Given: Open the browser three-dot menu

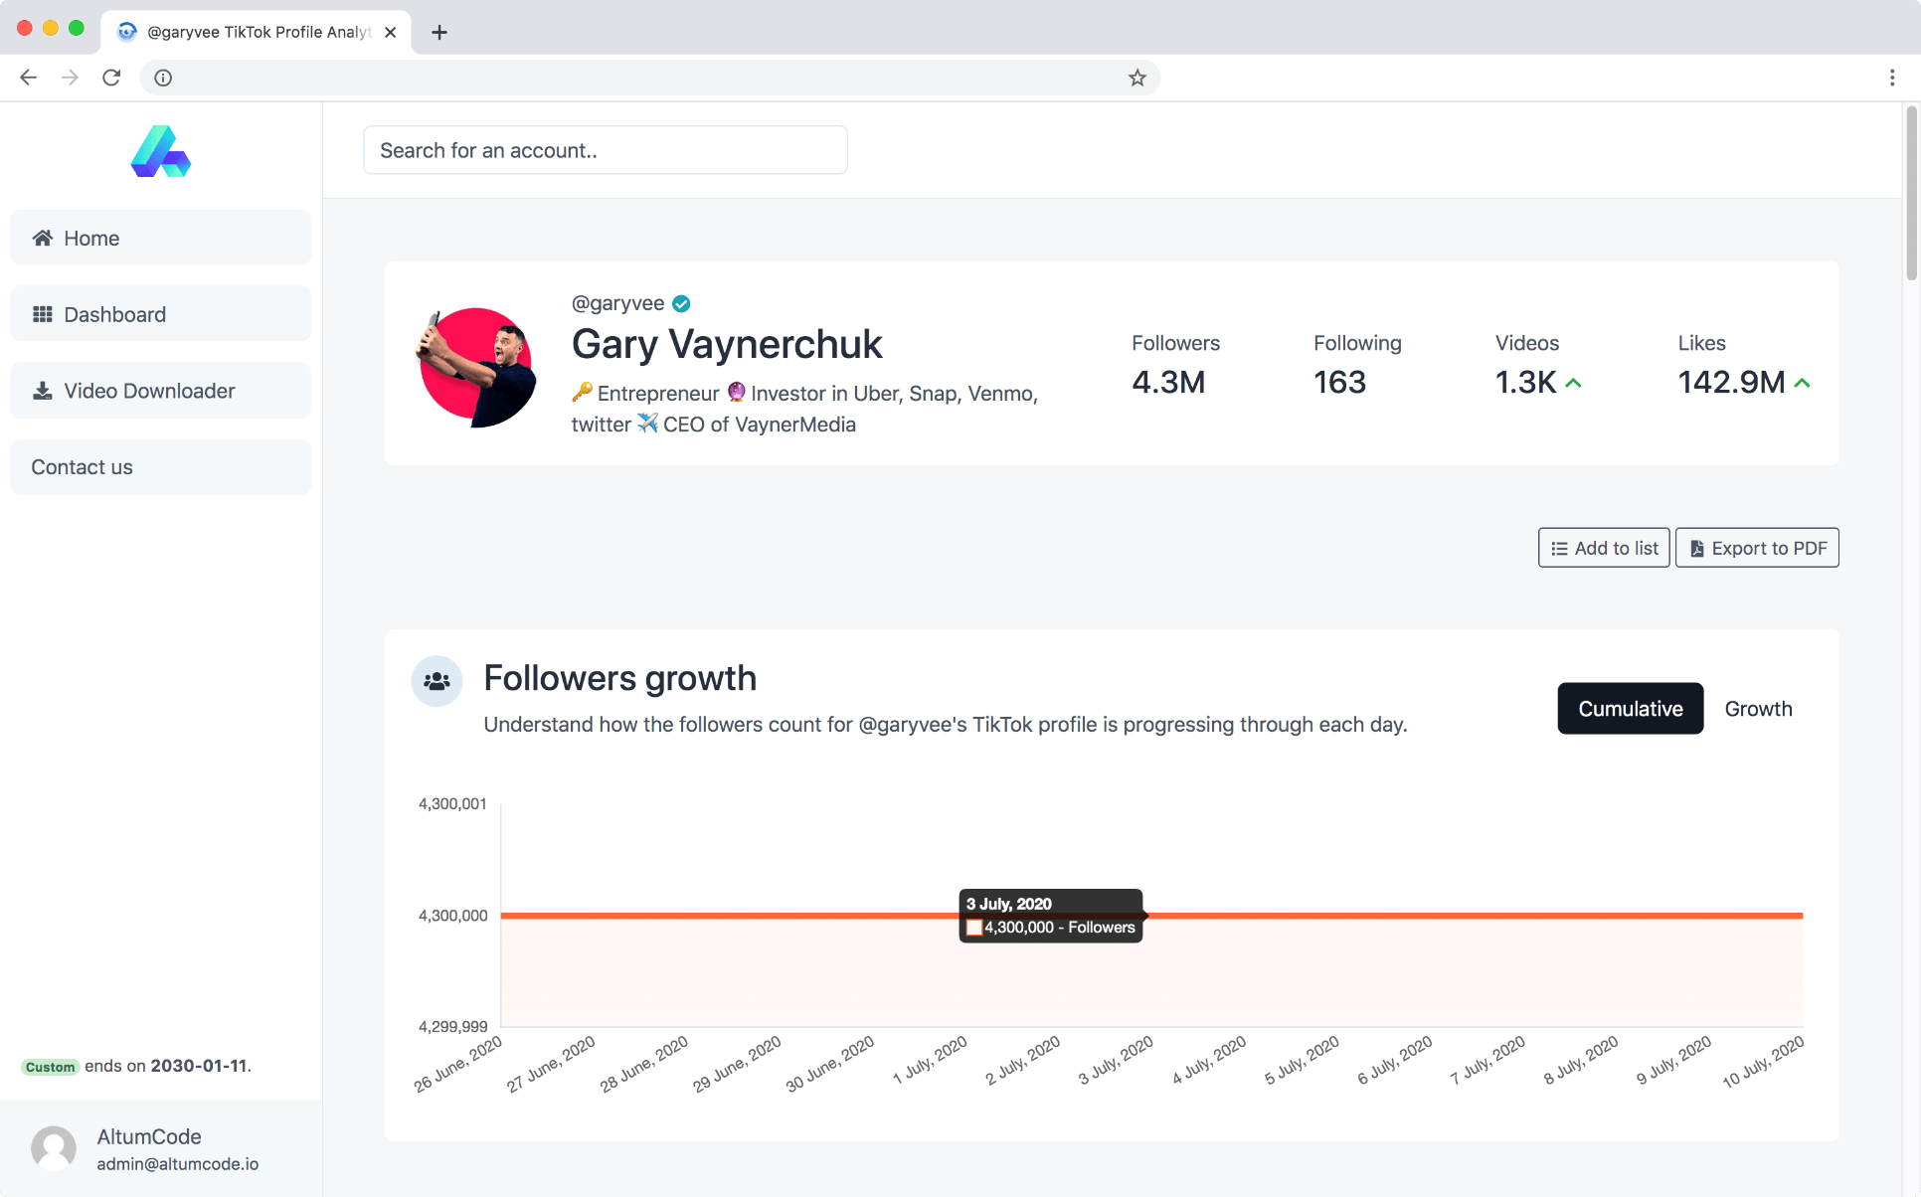Looking at the screenshot, I should pos(1891,78).
